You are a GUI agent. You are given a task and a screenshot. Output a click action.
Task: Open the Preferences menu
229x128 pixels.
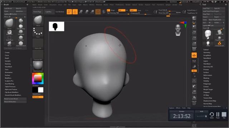pos(120,5)
